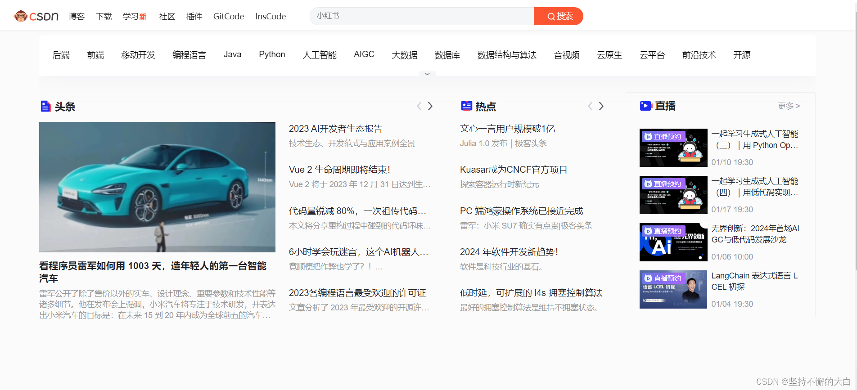Click 探索容器运行时新纪元 subtitle
857x390 pixels.
[499, 184]
